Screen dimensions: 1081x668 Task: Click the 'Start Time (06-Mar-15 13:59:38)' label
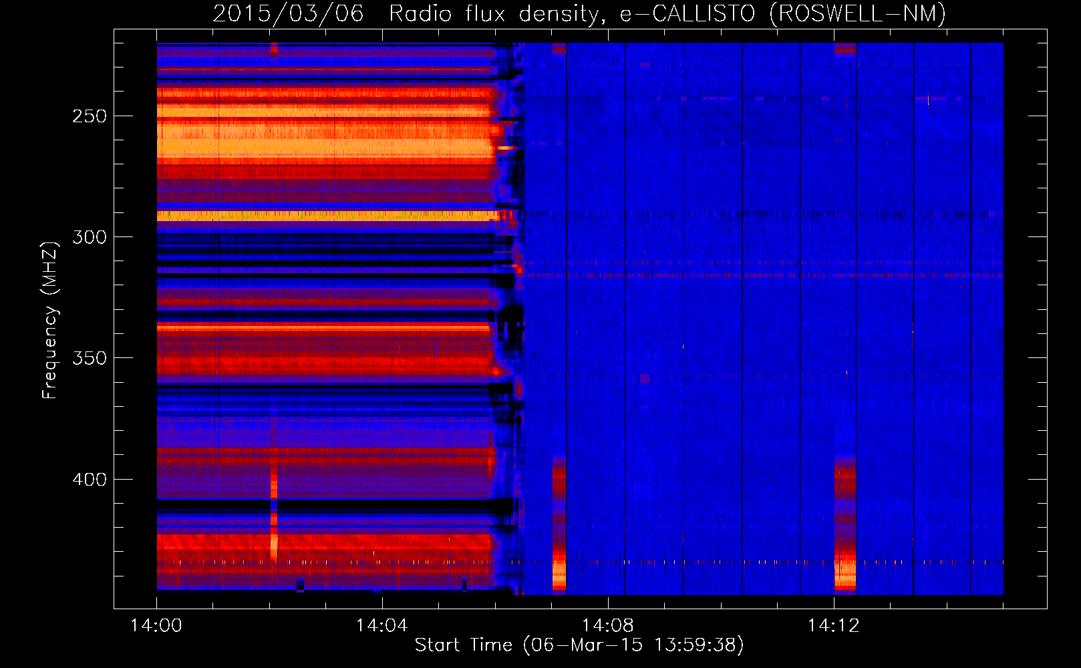click(579, 645)
